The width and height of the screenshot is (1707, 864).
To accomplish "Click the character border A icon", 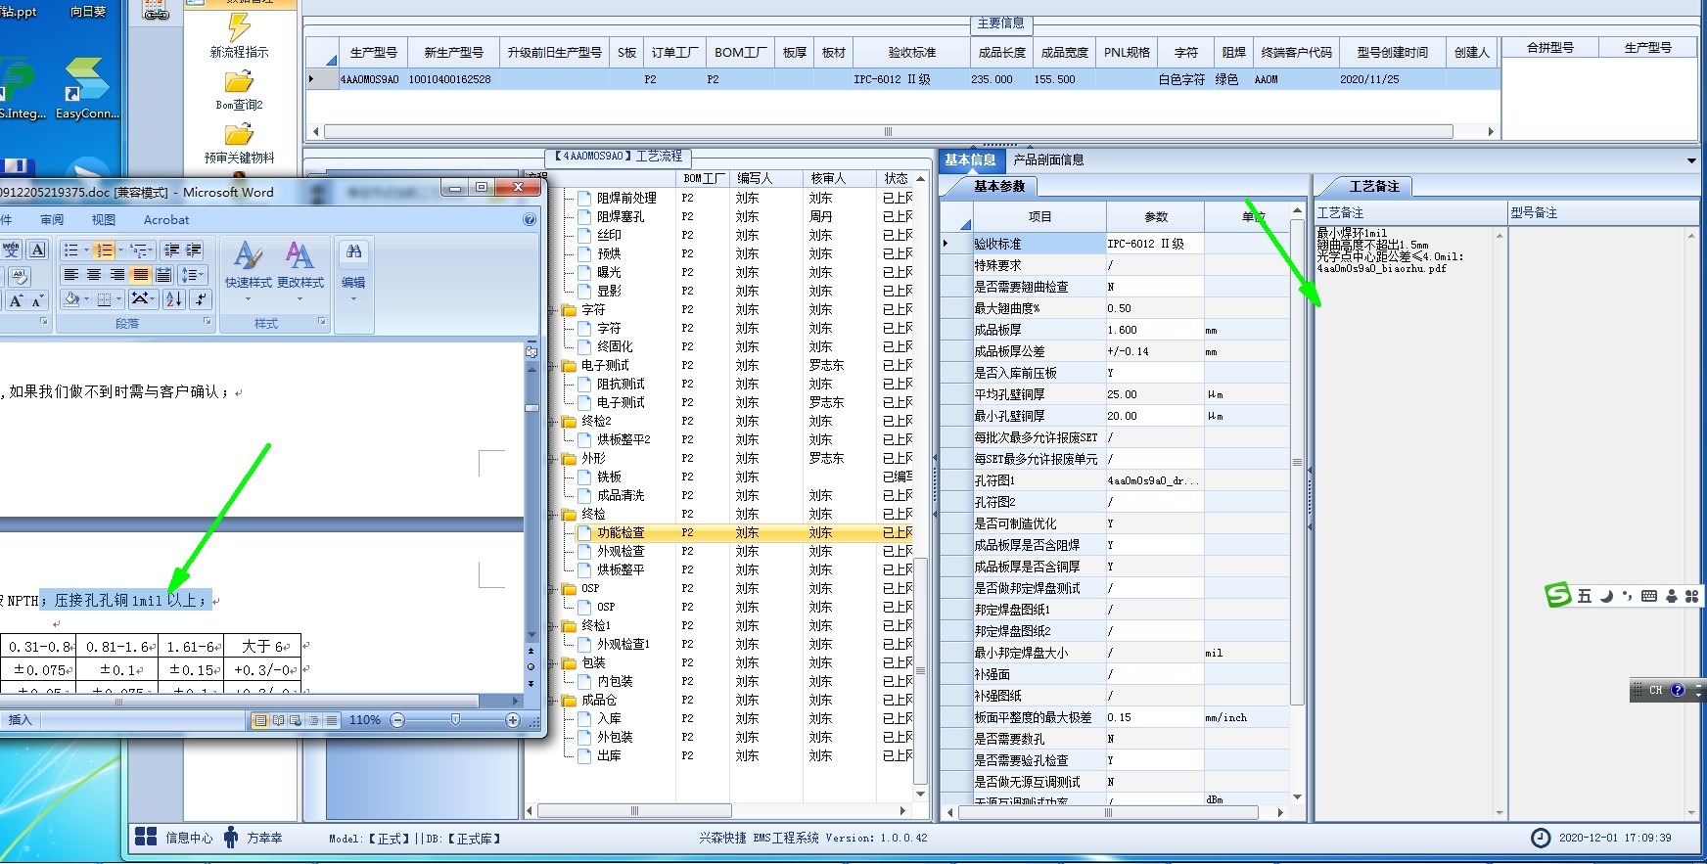I will [37, 250].
